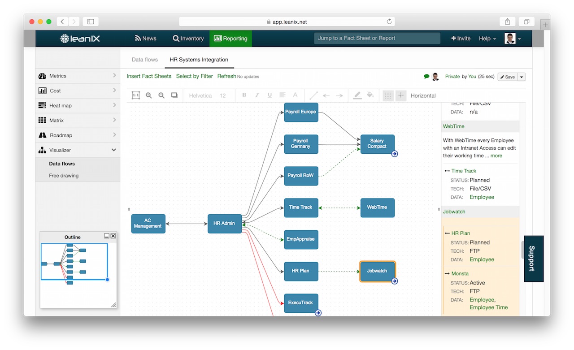This screenshot has height=350, width=574.
Task: Select the plain line connector tool
Action: 313,95
